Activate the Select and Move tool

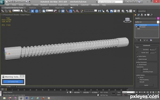pyautogui.click(x=37, y=11)
